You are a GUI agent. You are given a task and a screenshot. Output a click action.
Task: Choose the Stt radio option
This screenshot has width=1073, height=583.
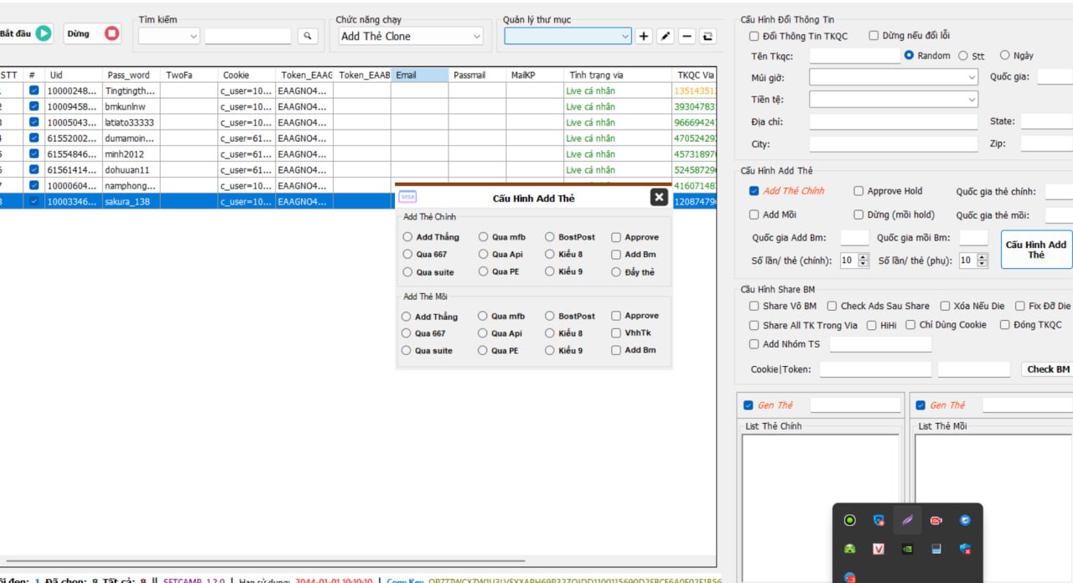963,56
